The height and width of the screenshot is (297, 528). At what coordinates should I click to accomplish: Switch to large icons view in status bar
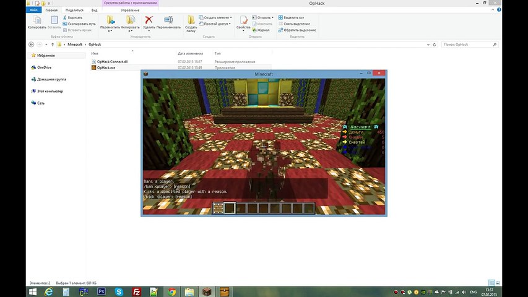point(498,283)
